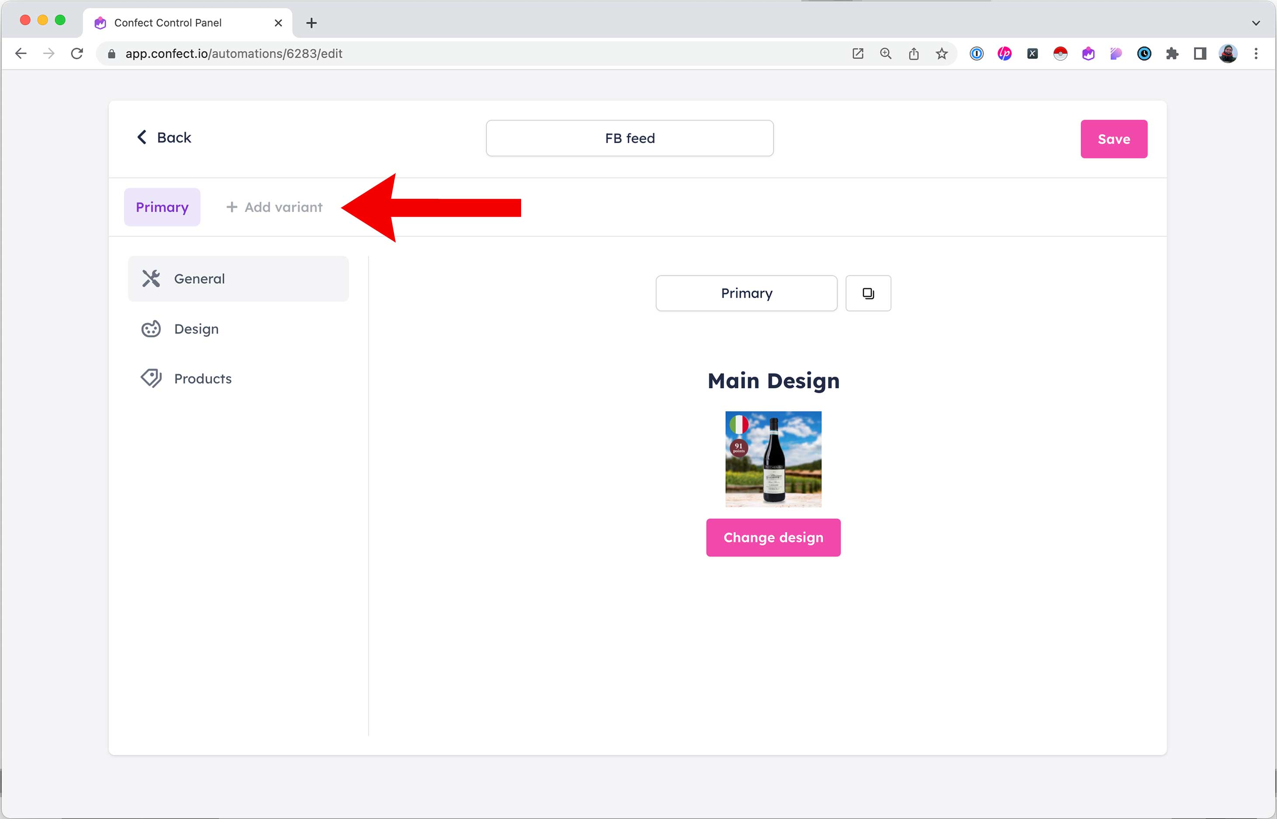The width and height of the screenshot is (1277, 819).
Task: Open the Chrome extensions puzzle icon
Action: click(1172, 53)
